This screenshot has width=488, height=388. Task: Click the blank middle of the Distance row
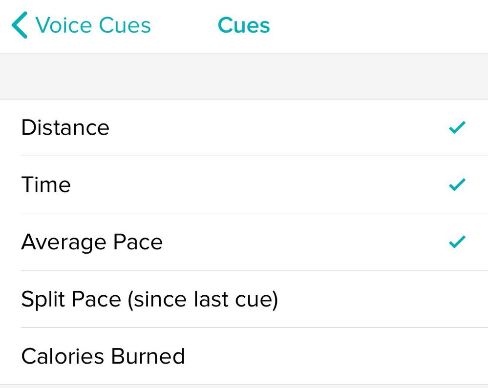(x=274, y=128)
